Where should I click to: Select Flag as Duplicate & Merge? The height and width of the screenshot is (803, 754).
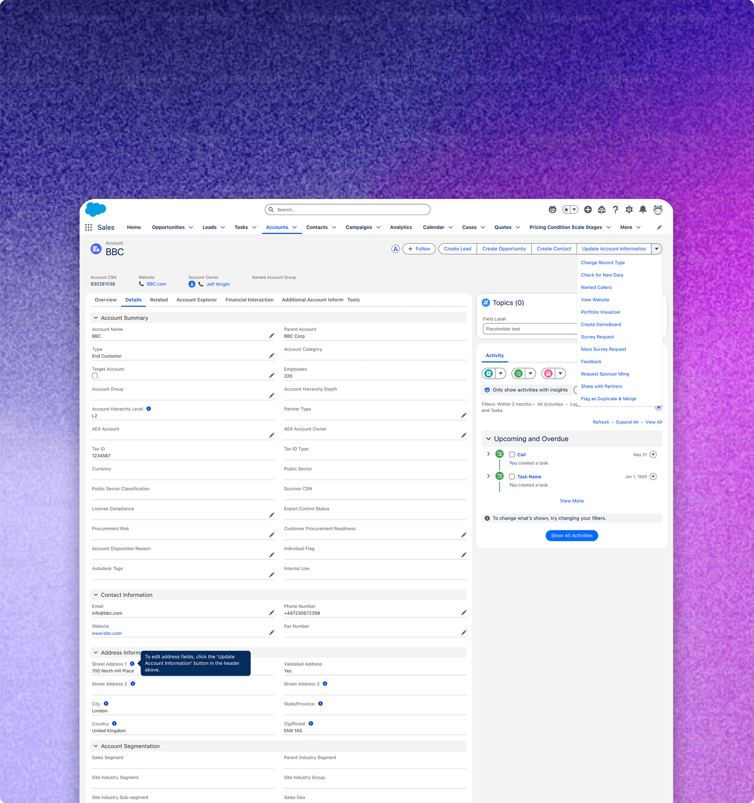click(x=609, y=399)
